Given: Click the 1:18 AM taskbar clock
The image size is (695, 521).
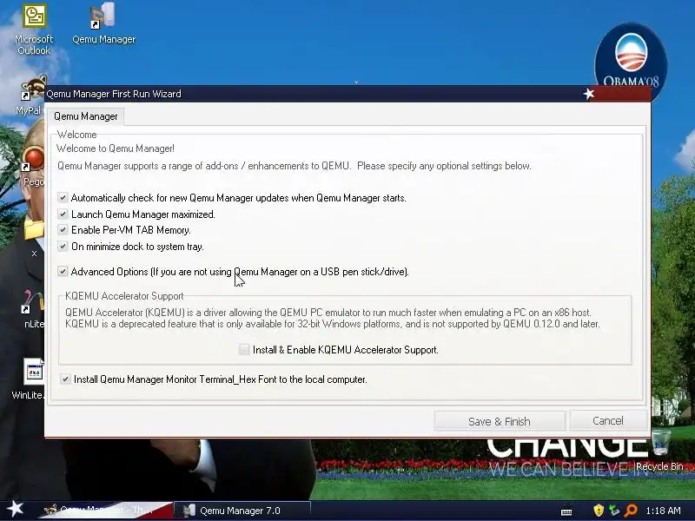Looking at the screenshot, I should pos(663,511).
